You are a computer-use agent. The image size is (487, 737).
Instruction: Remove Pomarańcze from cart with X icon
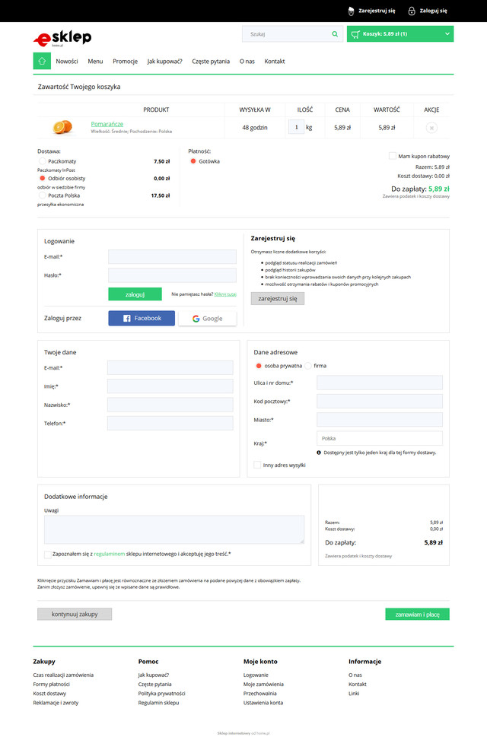click(431, 128)
